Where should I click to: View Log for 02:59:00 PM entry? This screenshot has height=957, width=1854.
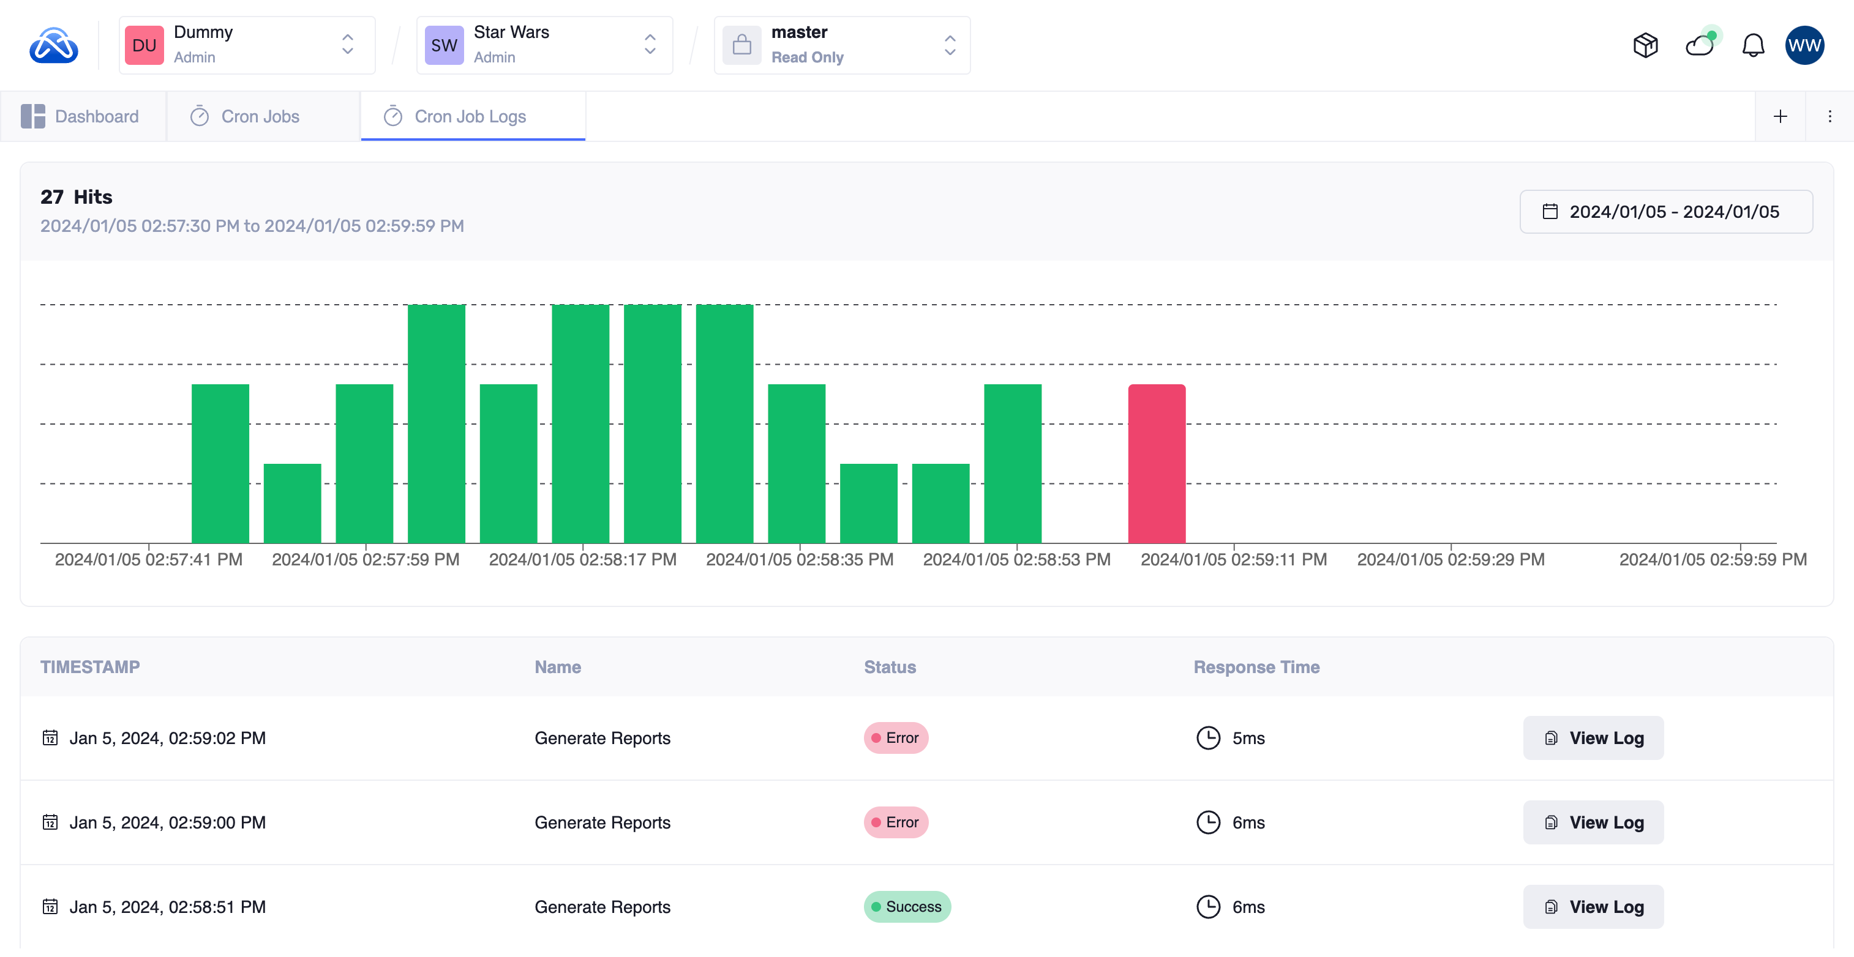coord(1593,822)
